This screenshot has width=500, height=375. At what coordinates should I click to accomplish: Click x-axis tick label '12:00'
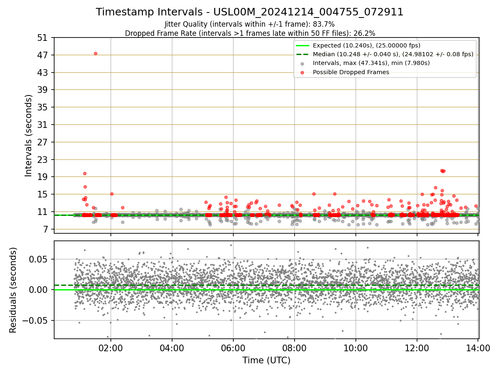pos(417,348)
